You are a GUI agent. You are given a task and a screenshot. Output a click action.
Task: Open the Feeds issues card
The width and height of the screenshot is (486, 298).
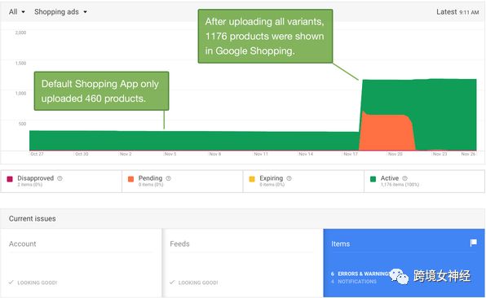coord(242,263)
